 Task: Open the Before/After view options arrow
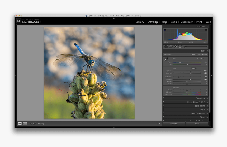click(28, 123)
